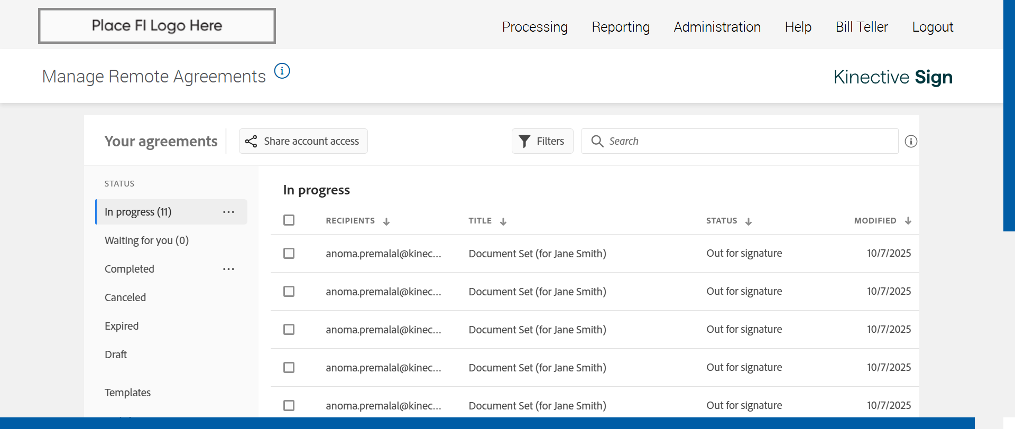Click info icon beside Manage Remote Agreements
Viewport: 1015px width, 429px height.
pos(282,71)
